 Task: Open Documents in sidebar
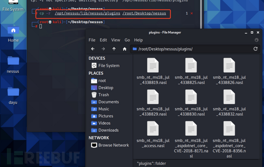tap(105, 102)
